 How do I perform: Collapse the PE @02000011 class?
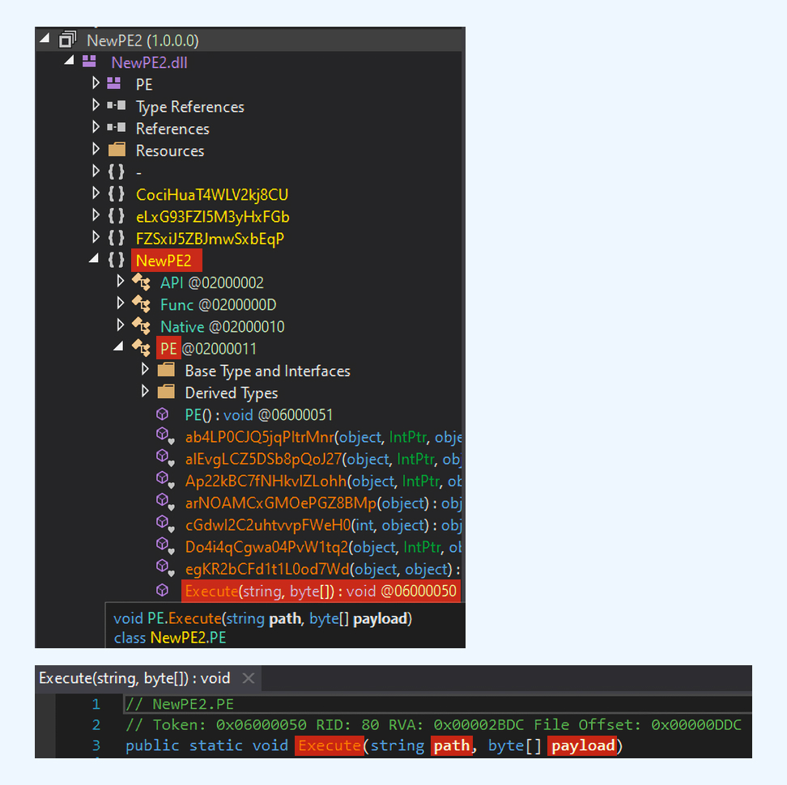click(118, 346)
